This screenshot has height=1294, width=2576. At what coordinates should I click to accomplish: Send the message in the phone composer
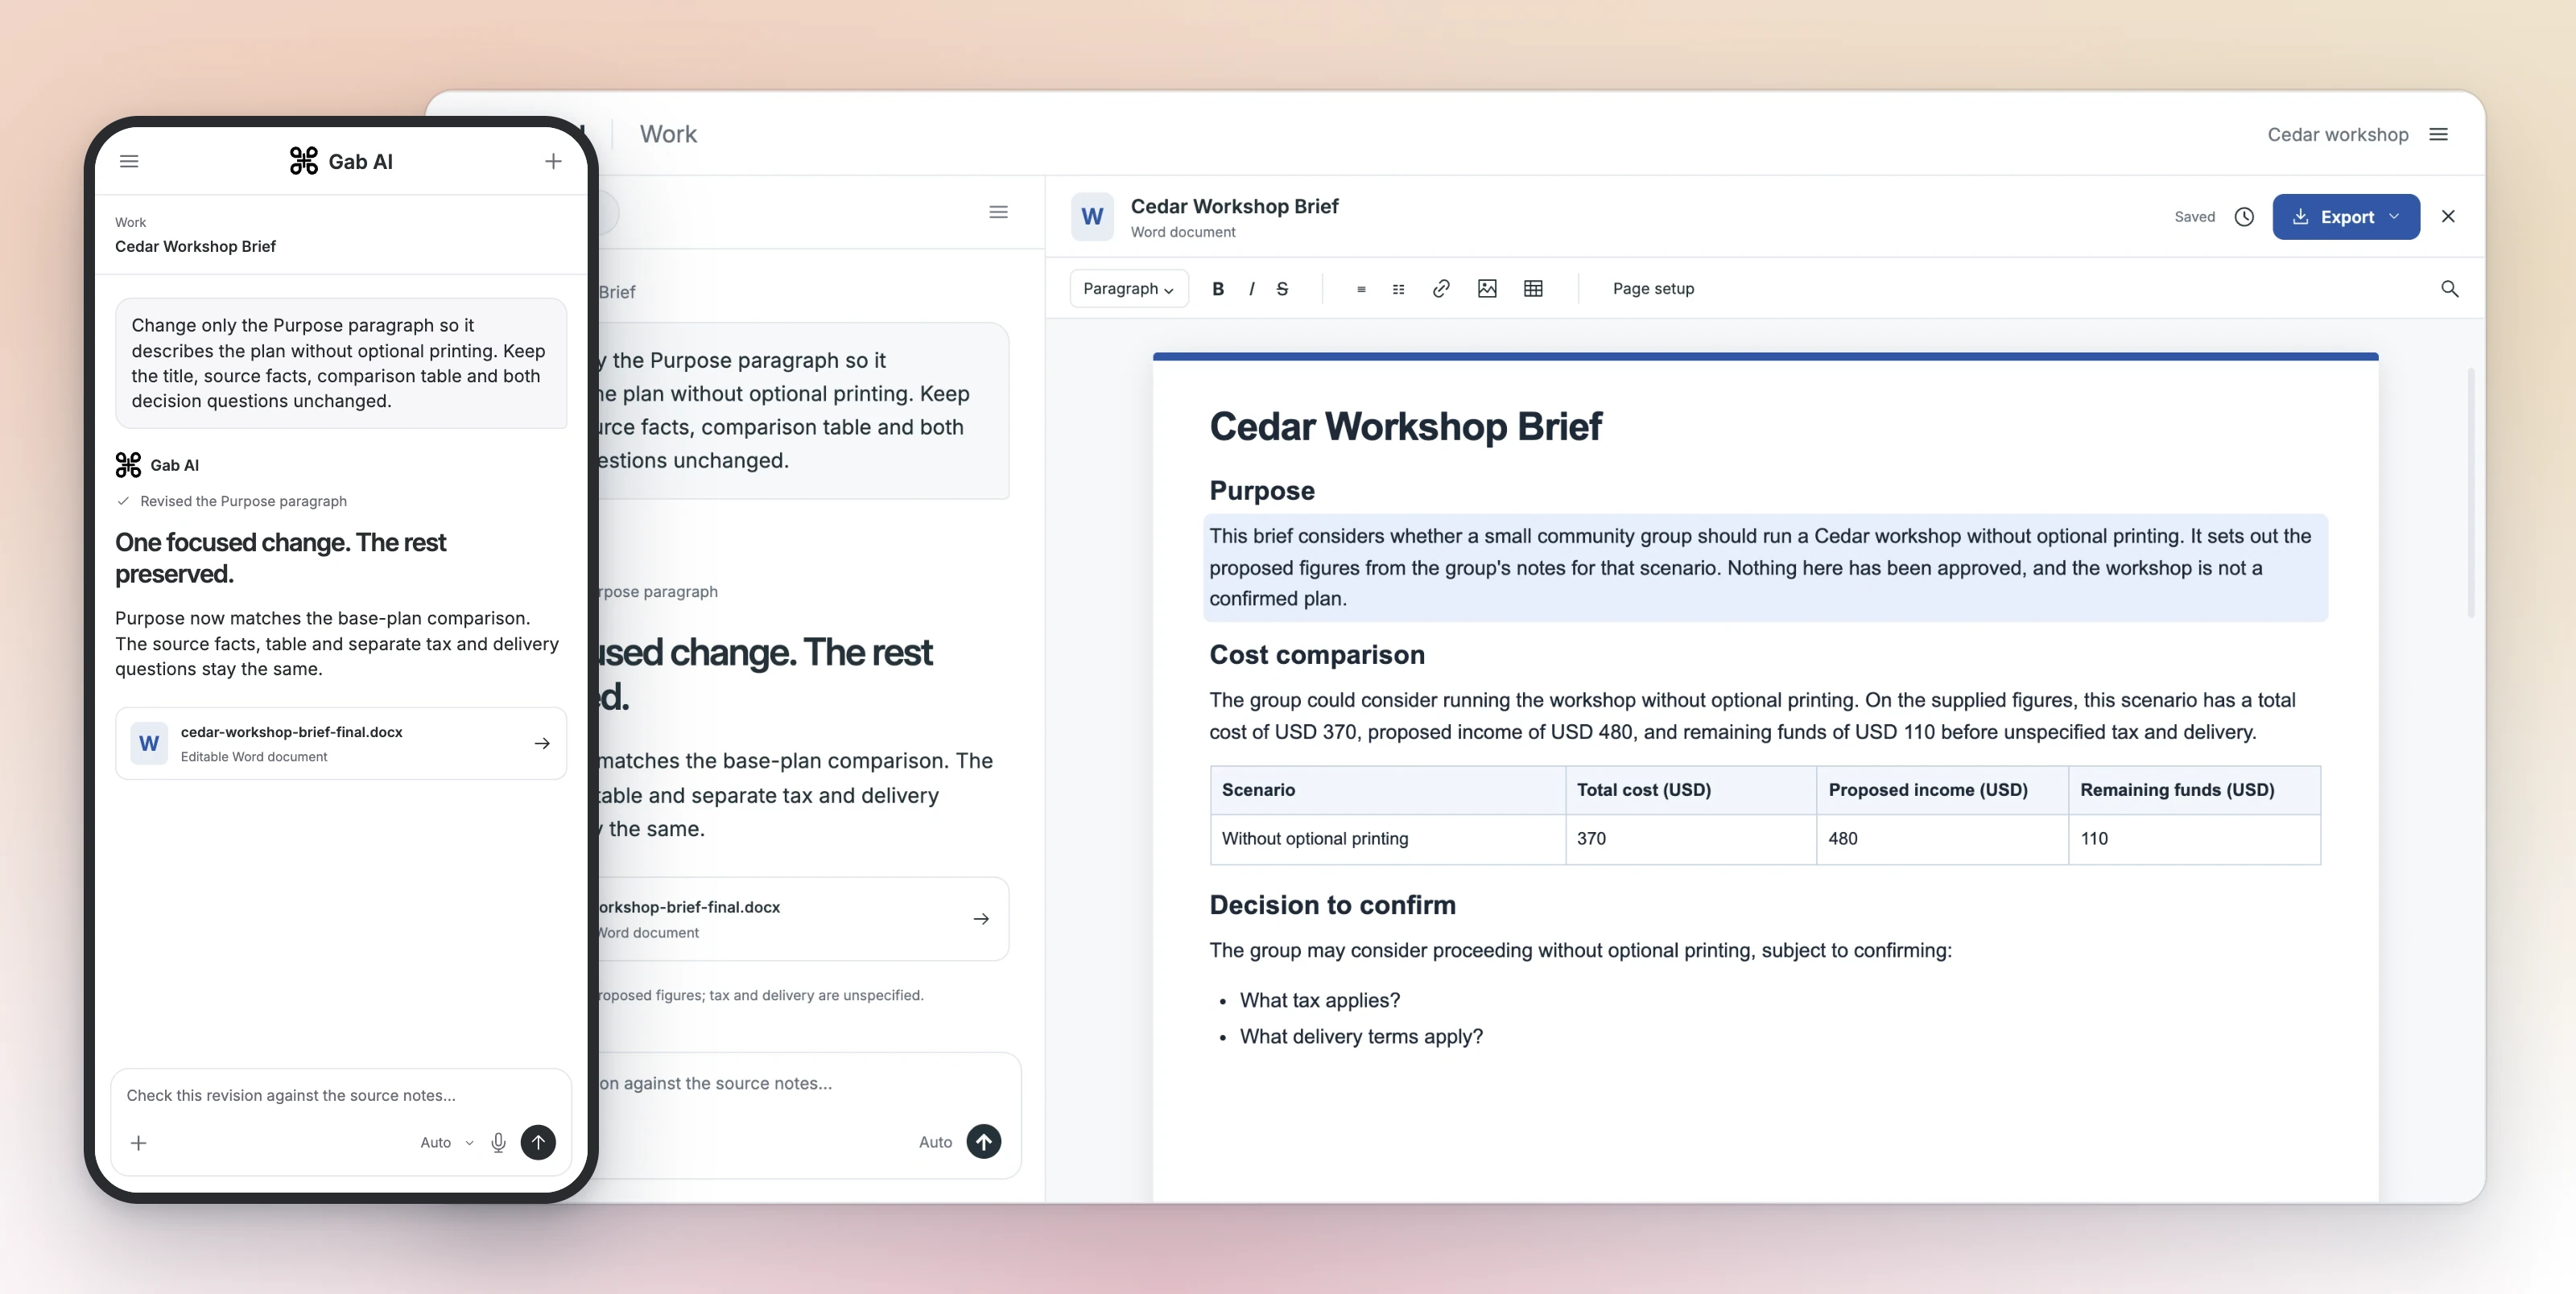point(538,1142)
